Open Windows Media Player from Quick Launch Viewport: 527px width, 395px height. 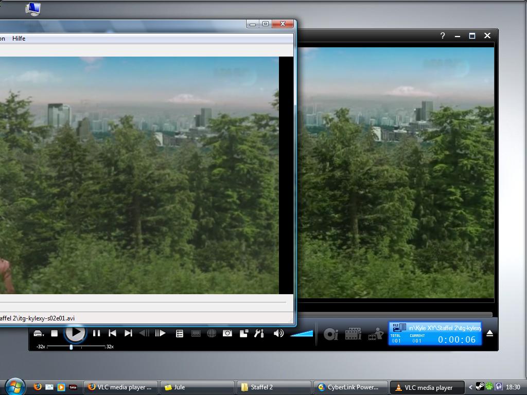[x=61, y=387]
